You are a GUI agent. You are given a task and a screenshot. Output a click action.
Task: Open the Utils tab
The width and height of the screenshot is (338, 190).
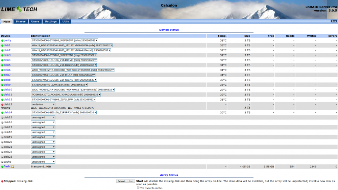(x=66, y=22)
